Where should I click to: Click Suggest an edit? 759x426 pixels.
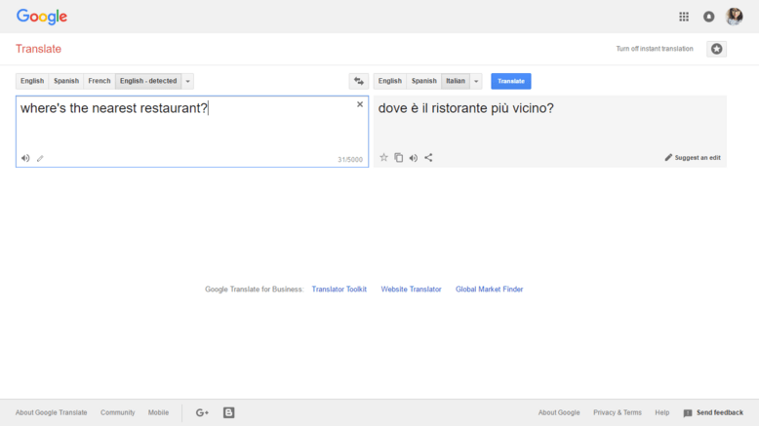tap(693, 158)
